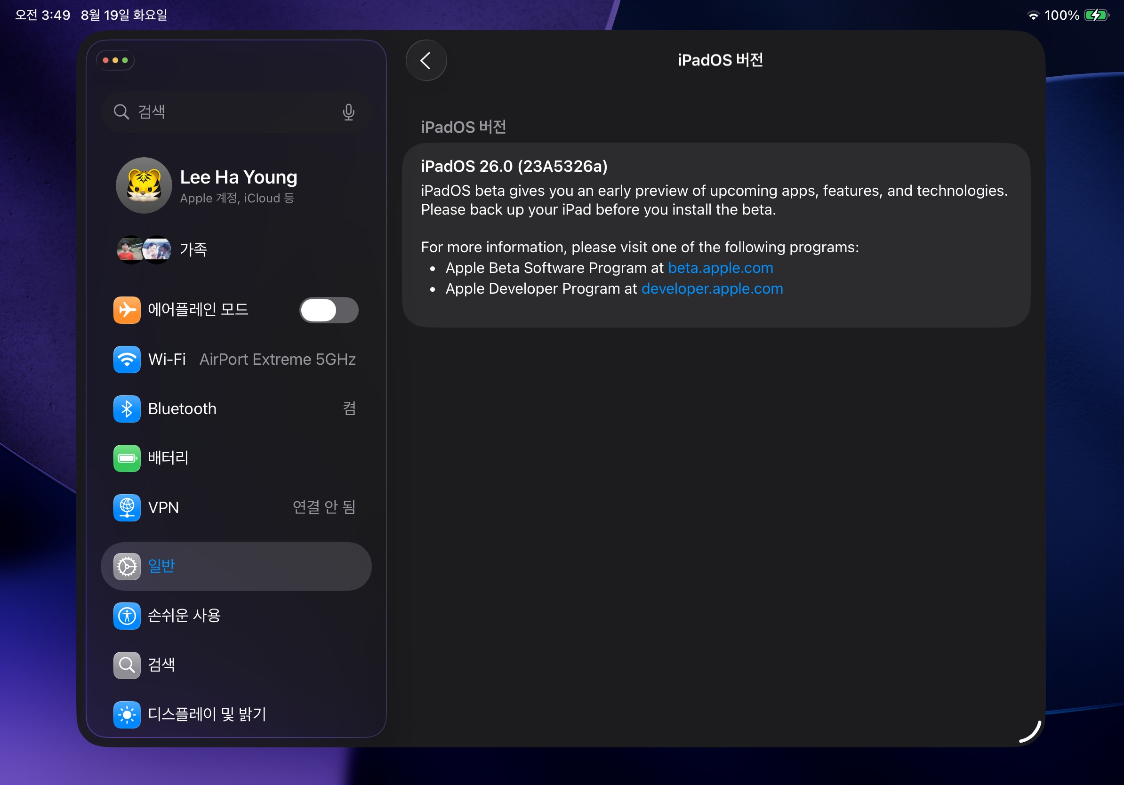Click the 일반 gear icon

(x=127, y=567)
